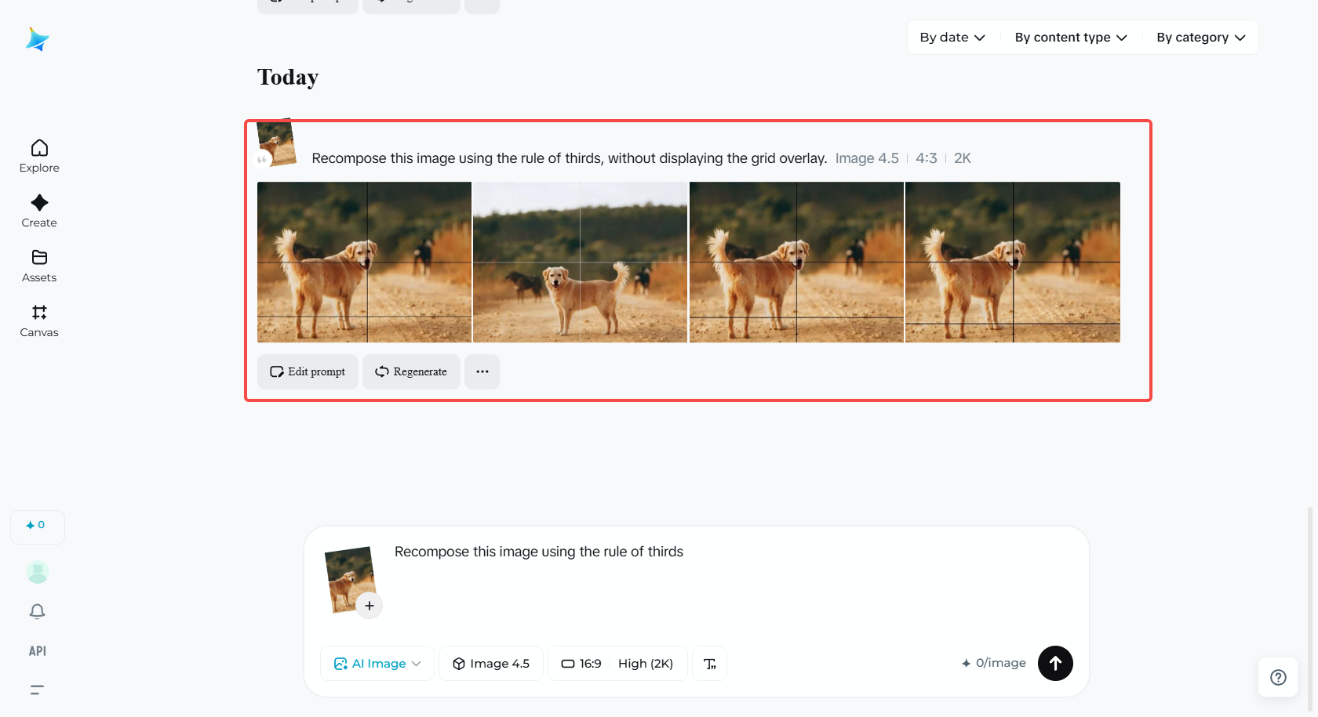
Task: Click the Image 4.5 model selector icon
Action: pyautogui.click(x=459, y=663)
